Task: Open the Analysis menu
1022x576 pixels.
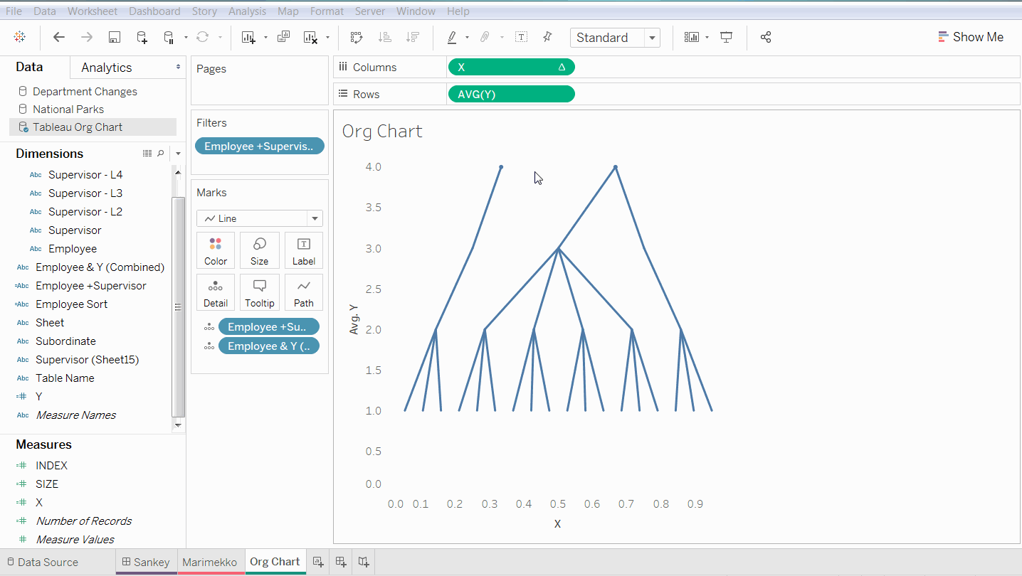Action: [247, 11]
